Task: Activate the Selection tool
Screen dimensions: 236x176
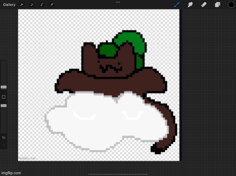Action: (x=42, y=5)
